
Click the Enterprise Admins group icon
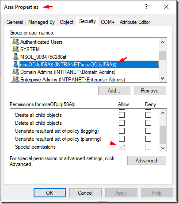[16, 79]
